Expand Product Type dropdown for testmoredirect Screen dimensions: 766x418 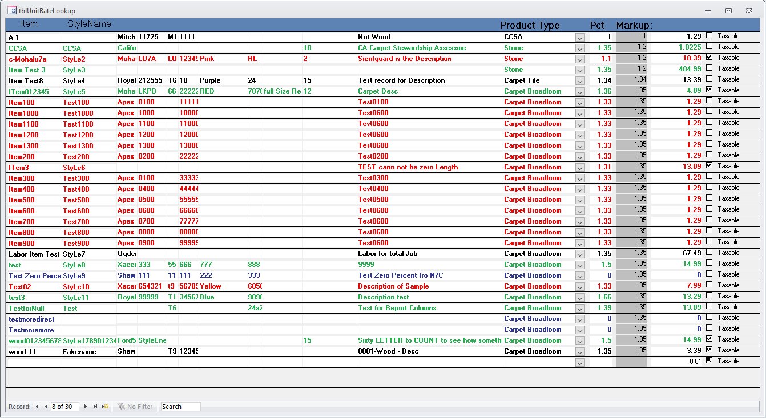pos(580,319)
